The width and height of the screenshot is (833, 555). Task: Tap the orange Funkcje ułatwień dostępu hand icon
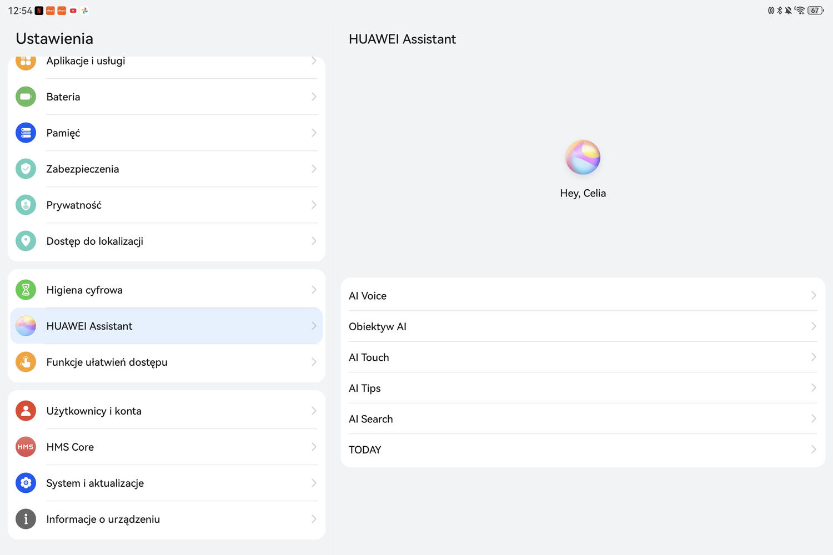[26, 362]
